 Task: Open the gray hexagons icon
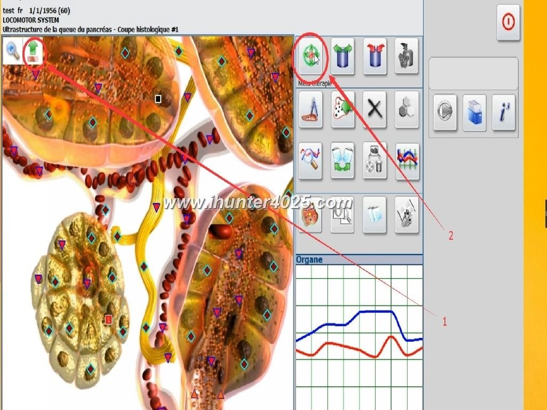click(407, 109)
